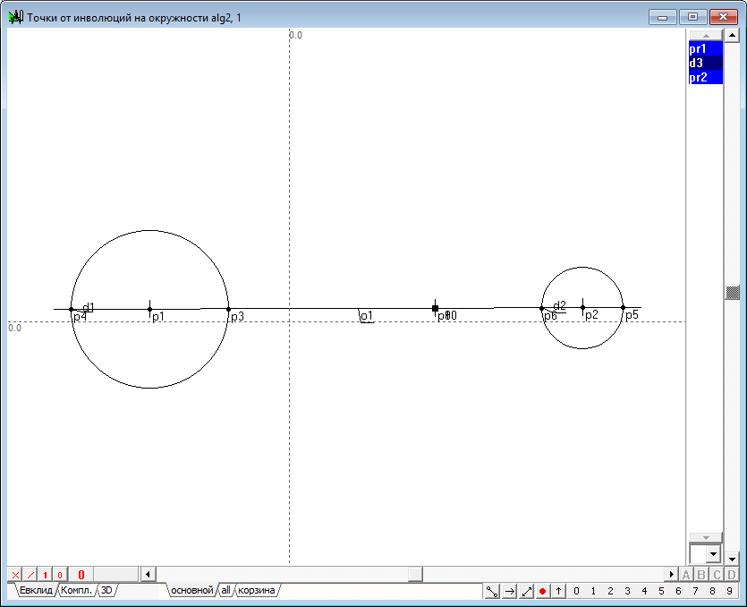Click point p2 at small circle center
Screen dimensions: 747x607
click(582, 308)
